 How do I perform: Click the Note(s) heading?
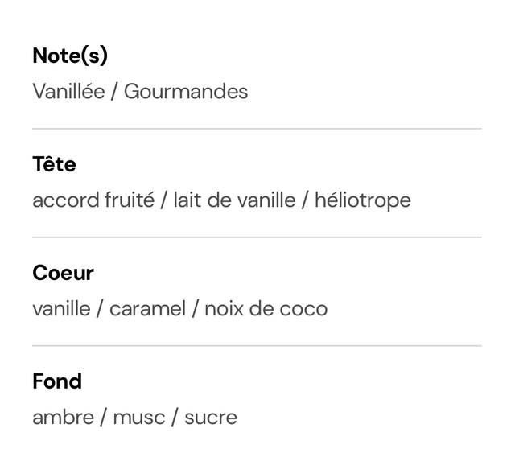point(70,56)
